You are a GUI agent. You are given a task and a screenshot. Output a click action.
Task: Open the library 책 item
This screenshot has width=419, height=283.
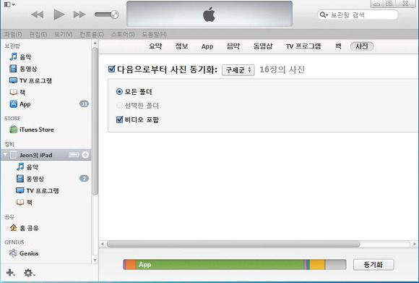(17, 93)
